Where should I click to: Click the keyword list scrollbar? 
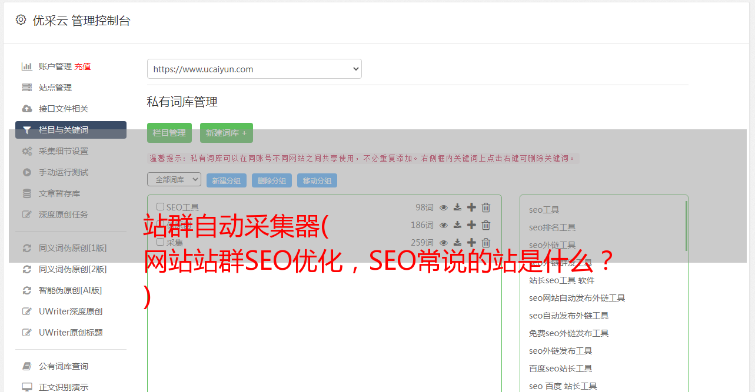686,226
